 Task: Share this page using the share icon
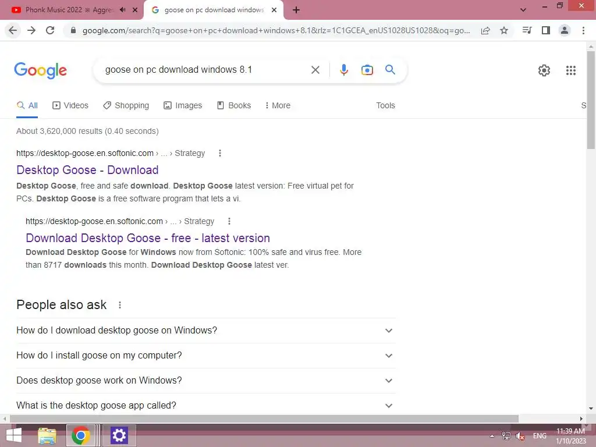(485, 30)
